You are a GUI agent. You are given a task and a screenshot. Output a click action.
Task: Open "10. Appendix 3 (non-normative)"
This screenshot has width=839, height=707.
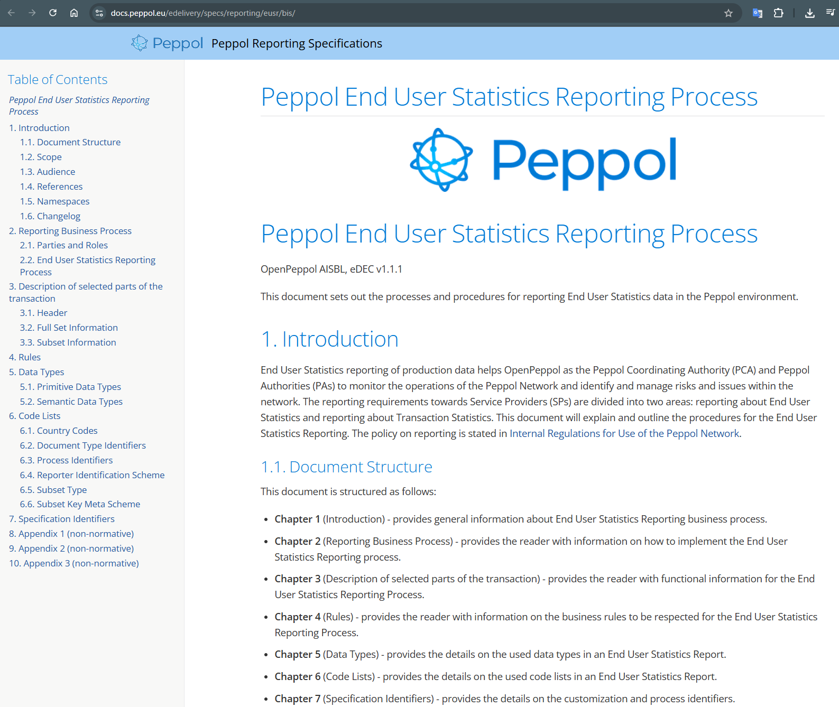[73, 563]
